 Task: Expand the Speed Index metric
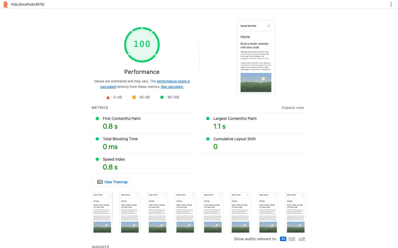pyautogui.click(x=144, y=164)
